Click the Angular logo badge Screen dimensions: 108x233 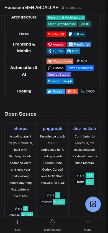[56, 44]
